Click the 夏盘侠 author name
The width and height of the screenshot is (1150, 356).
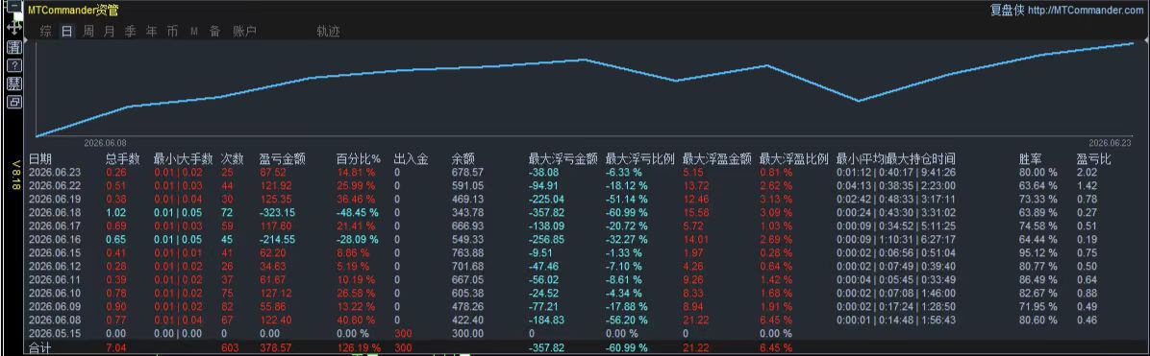(1007, 11)
